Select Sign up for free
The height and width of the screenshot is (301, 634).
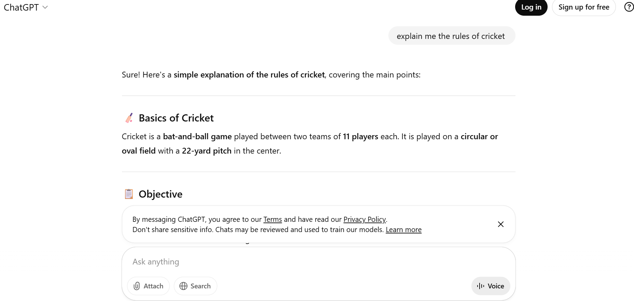584,7
